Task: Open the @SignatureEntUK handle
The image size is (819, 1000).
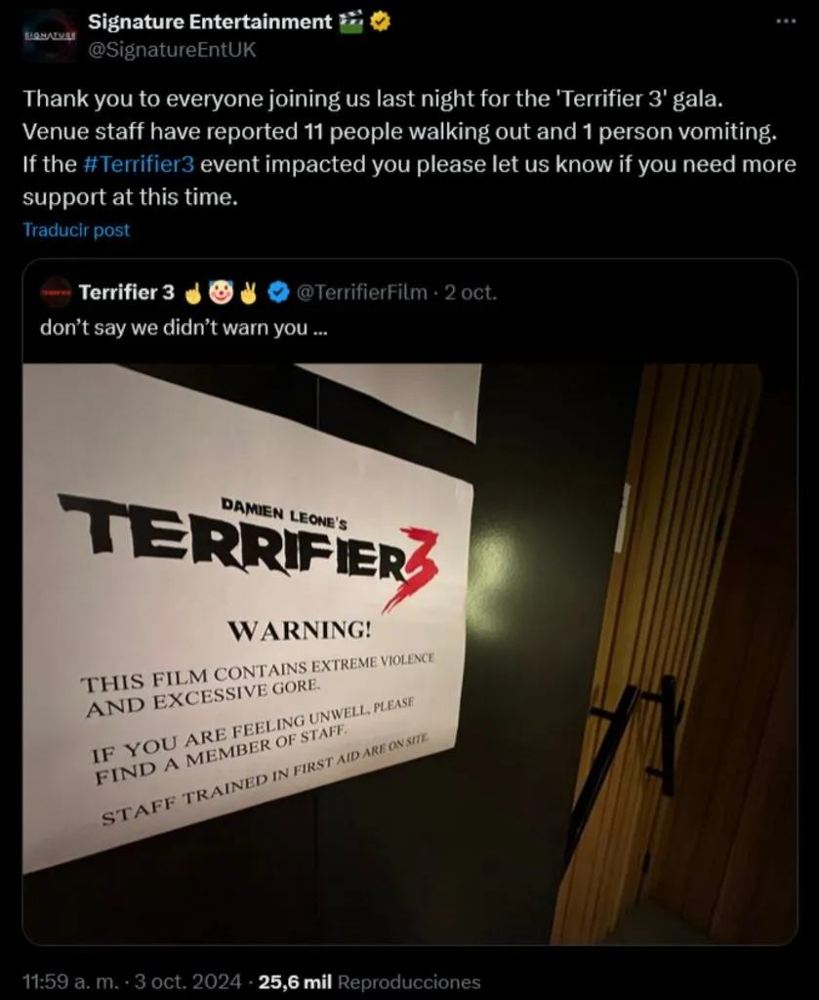Action: (172, 50)
